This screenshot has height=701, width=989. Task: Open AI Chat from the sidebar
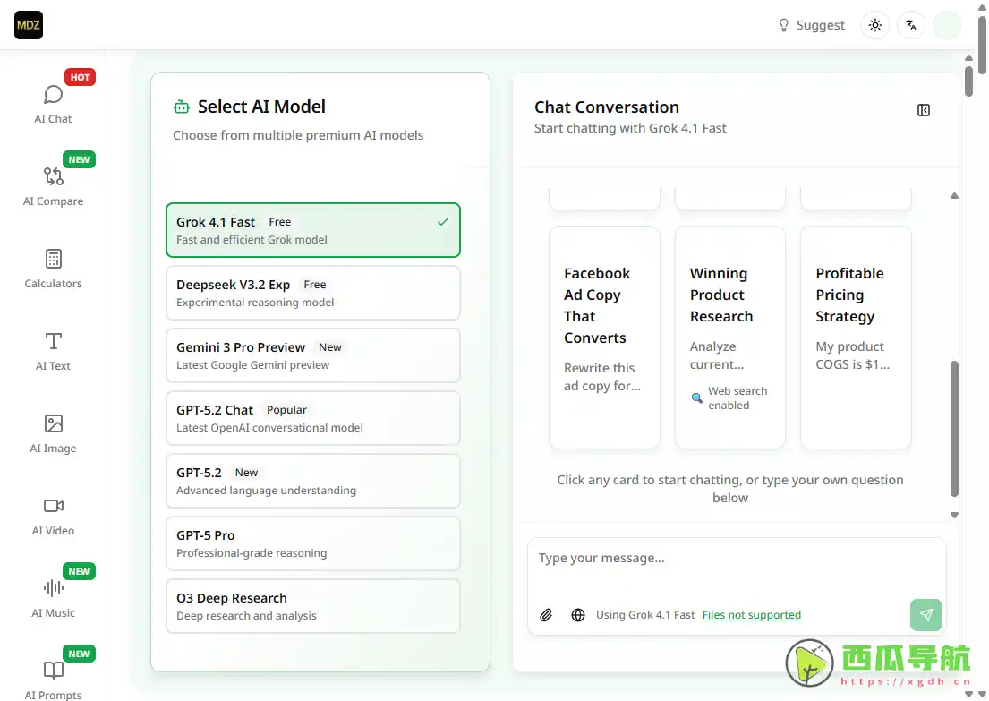click(53, 103)
